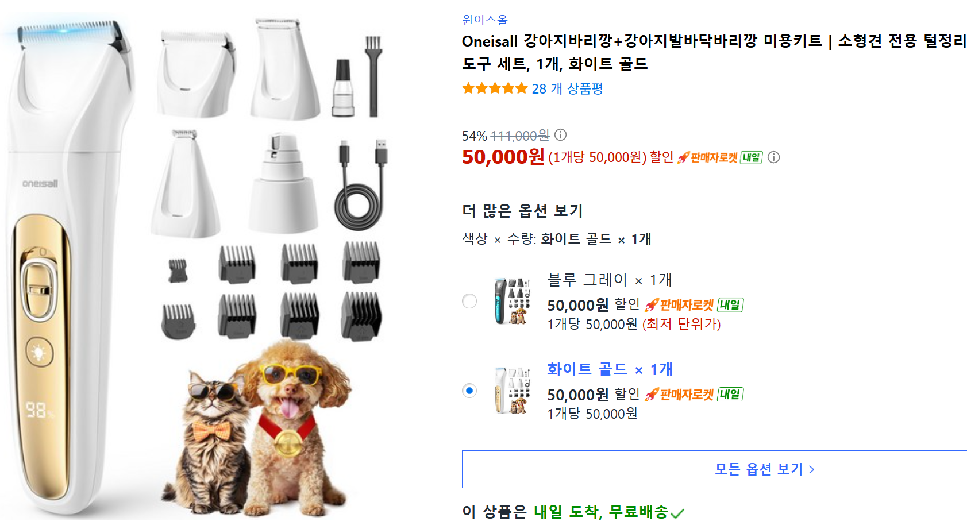This screenshot has width=967, height=529.
Task: Click the 화이트 골드 × 1개 option title
Action: (x=610, y=369)
